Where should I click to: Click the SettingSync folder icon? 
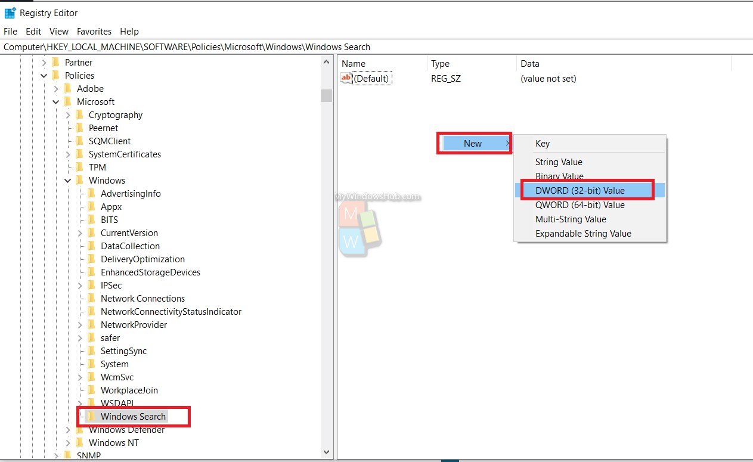(x=92, y=351)
